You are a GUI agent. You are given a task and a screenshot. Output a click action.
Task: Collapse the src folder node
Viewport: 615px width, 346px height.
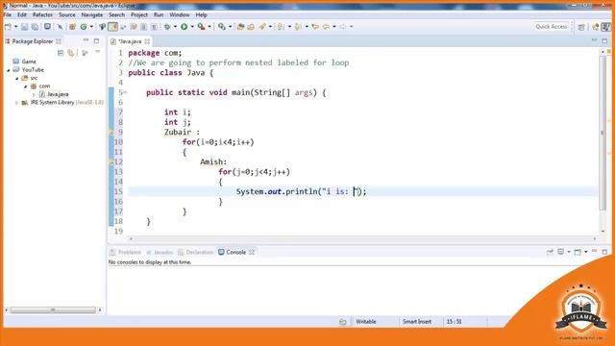17,78
